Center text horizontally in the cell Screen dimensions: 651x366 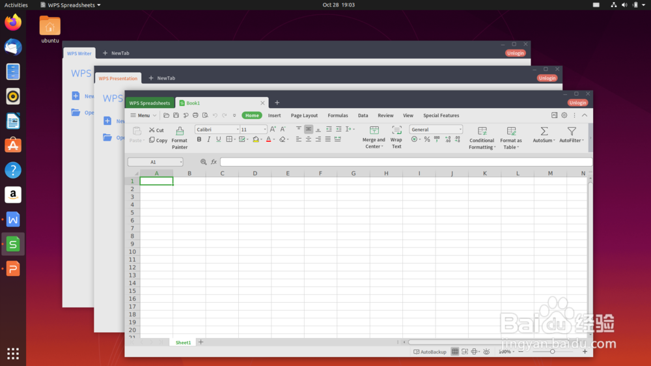[x=309, y=139]
